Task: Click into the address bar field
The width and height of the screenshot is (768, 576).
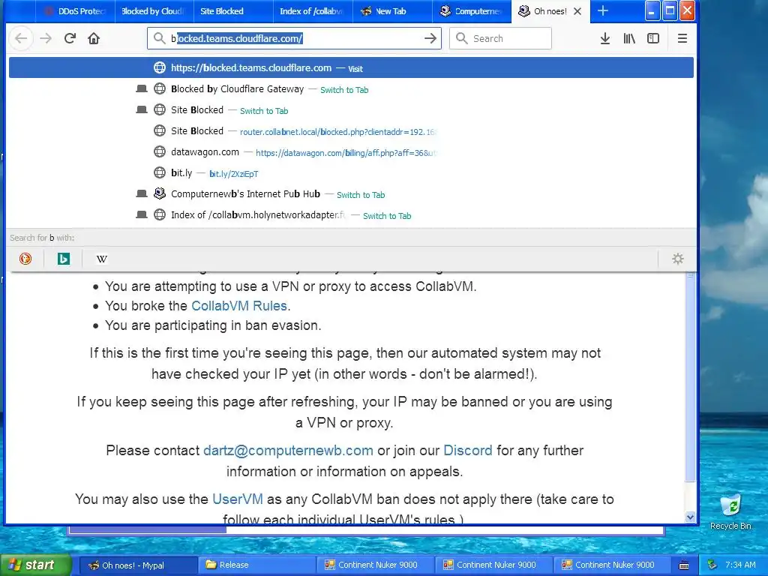Action: (x=294, y=38)
